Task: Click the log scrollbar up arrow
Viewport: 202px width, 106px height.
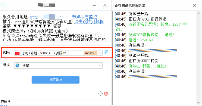Action: tap(198, 13)
